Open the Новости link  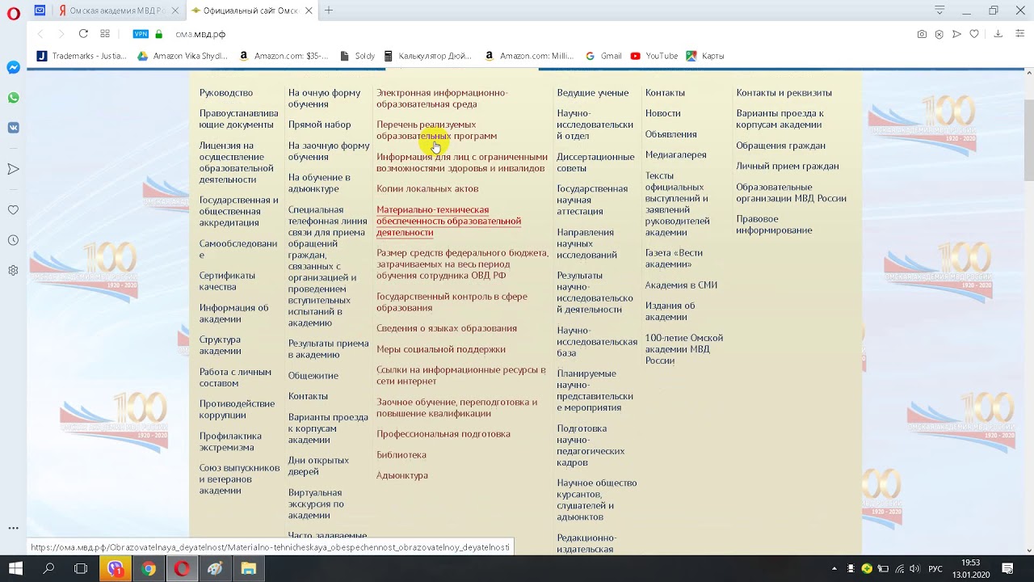coord(662,114)
